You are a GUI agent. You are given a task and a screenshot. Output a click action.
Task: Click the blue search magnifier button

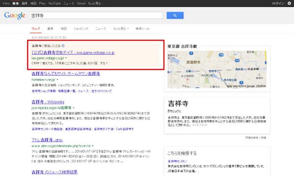pyautogui.click(x=175, y=15)
